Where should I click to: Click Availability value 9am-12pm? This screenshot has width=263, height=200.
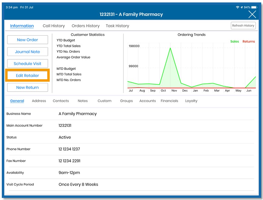(69, 173)
